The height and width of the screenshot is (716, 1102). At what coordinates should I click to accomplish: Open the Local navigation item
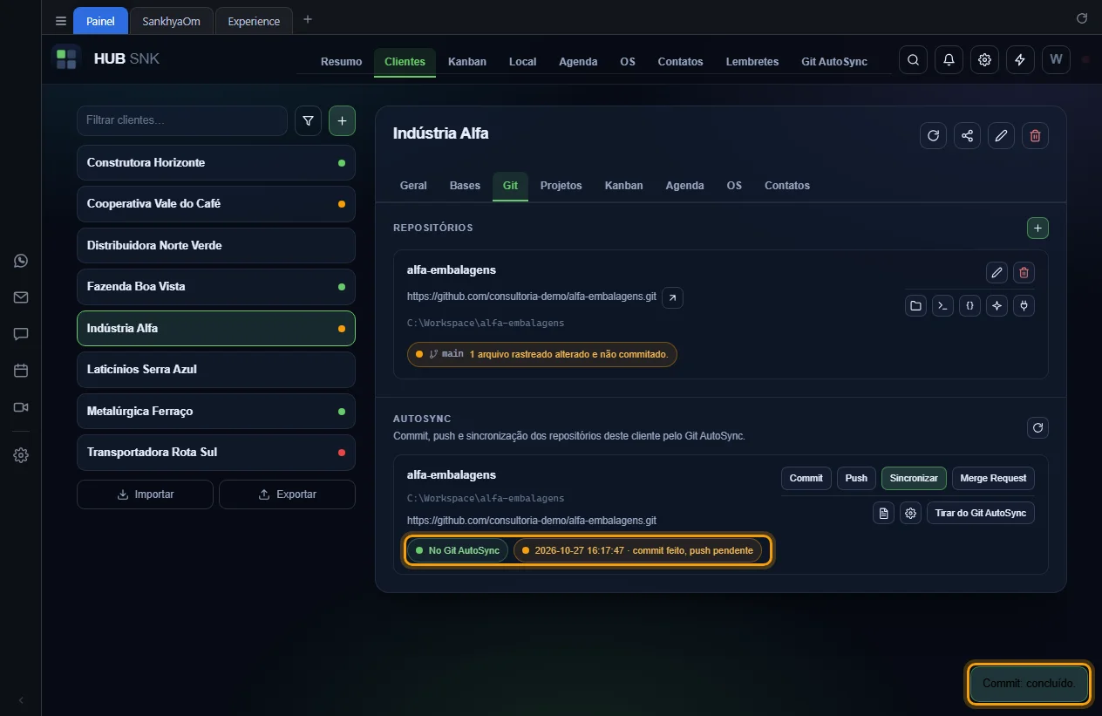pyautogui.click(x=522, y=62)
